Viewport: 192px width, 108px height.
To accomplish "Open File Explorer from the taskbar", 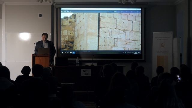I will (x=71, y=53).
